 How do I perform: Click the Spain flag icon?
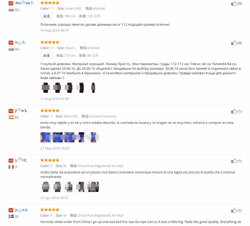11,117
